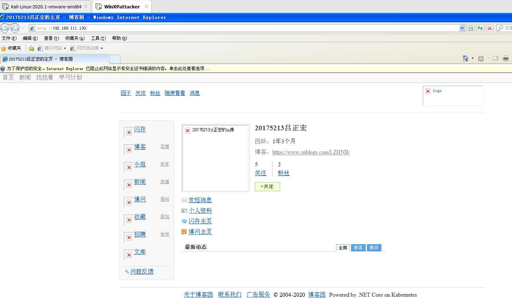Open the 个人资料 profile link
The image size is (512, 308).
[200, 211]
